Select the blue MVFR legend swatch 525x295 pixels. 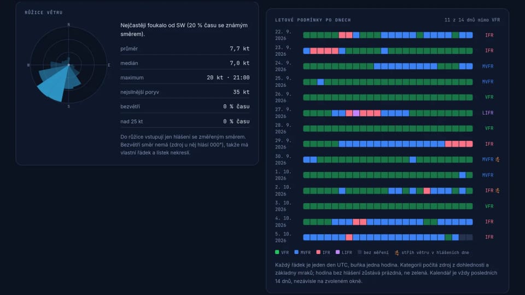point(296,252)
